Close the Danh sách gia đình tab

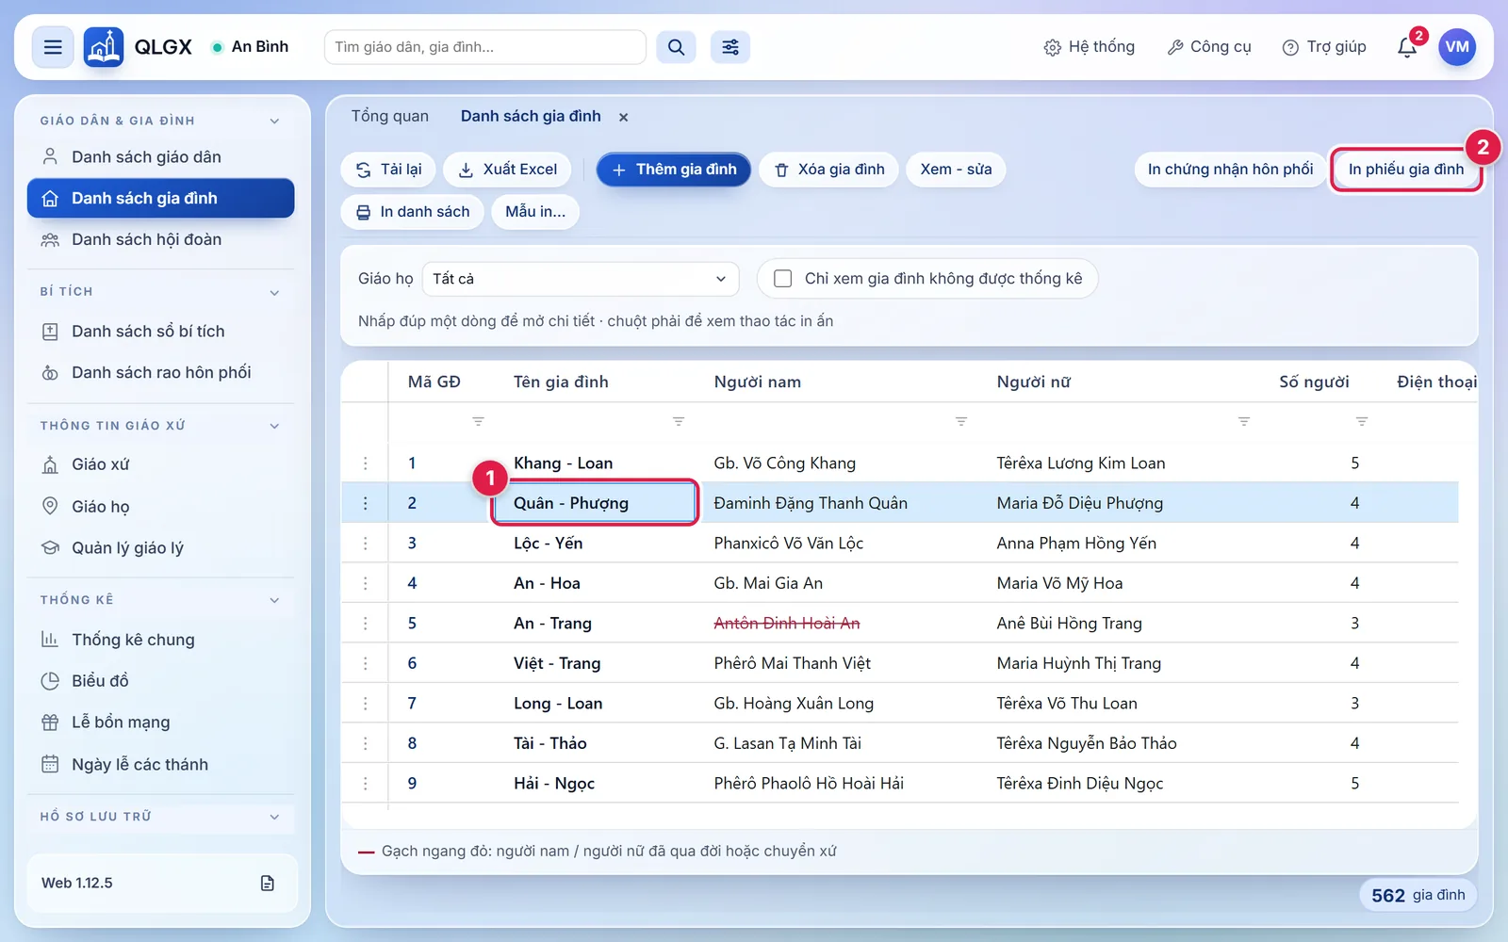coord(623,117)
